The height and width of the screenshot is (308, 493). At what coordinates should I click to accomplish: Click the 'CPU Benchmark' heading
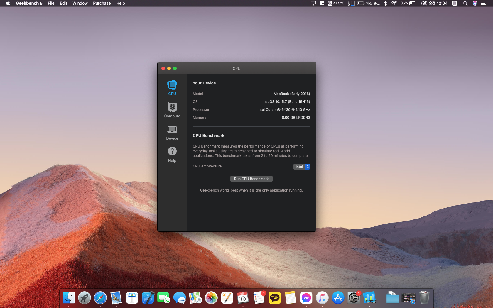(x=208, y=136)
